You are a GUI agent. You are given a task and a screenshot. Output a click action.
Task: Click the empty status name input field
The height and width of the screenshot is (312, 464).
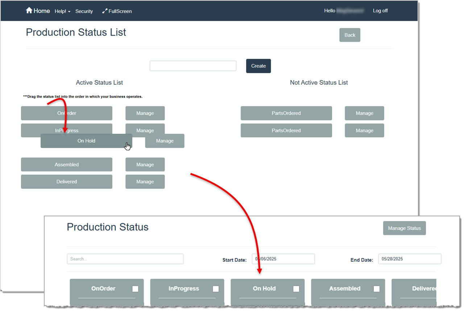pyautogui.click(x=193, y=66)
